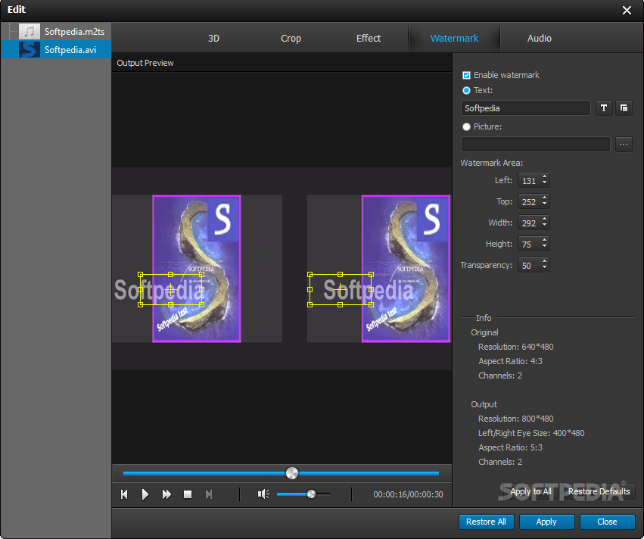Click the watermark center crosshair in right preview
This screenshot has height=539, width=644.
[x=341, y=290]
